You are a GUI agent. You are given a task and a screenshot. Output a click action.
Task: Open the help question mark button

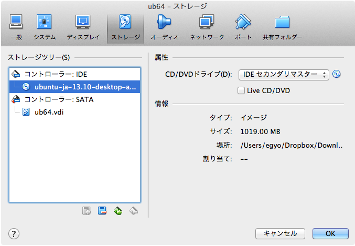click(x=14, y=233)
